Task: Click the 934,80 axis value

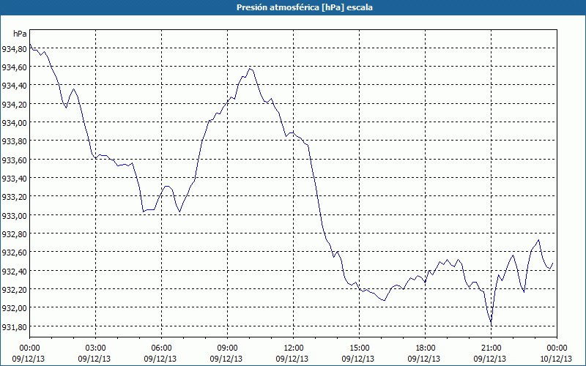Action: [x=14, y=48]
